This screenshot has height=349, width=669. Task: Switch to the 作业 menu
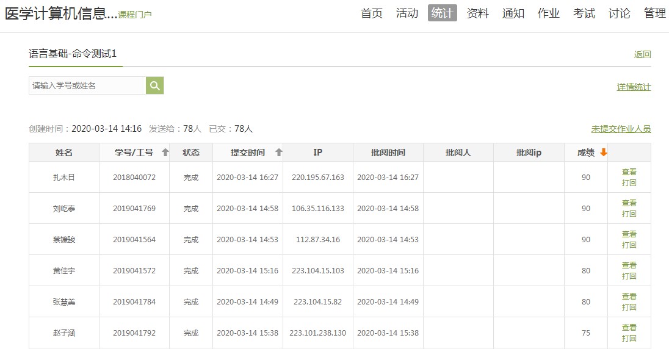tap(549, 13)
